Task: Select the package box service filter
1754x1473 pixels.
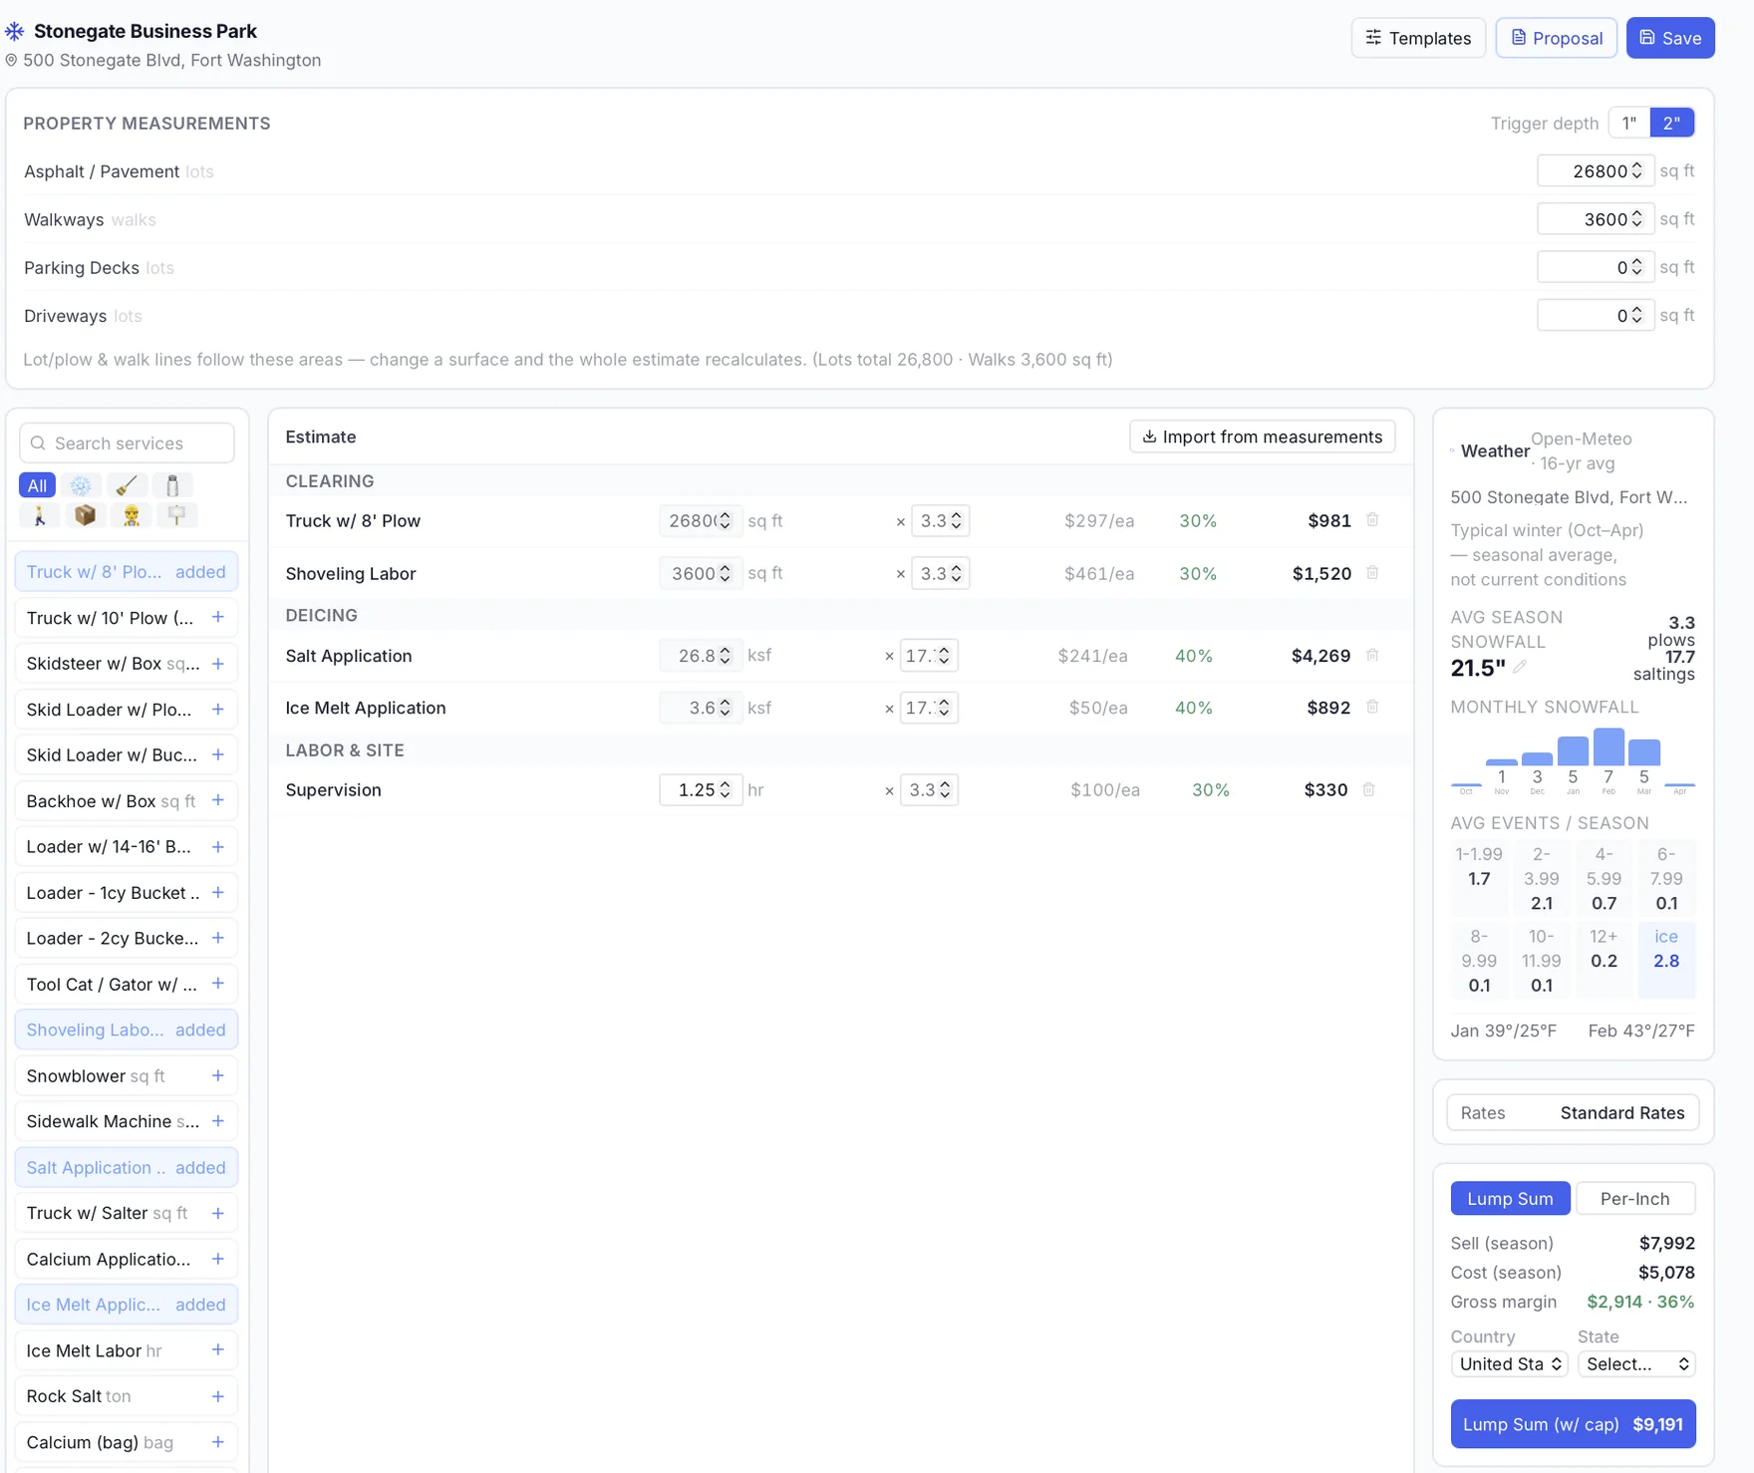Action: click(85, 515)
